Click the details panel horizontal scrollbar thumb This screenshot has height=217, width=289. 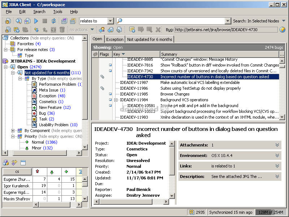point(126,202)
